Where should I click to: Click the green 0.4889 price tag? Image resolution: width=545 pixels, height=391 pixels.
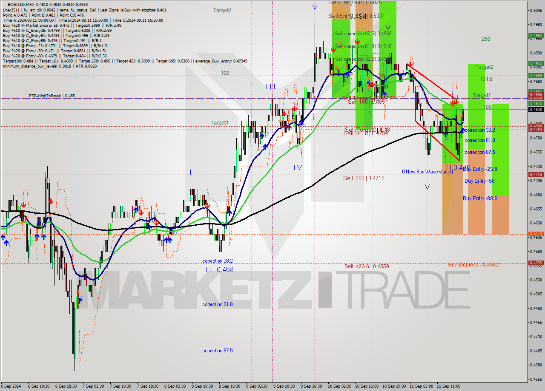click(x=536, y=75)
